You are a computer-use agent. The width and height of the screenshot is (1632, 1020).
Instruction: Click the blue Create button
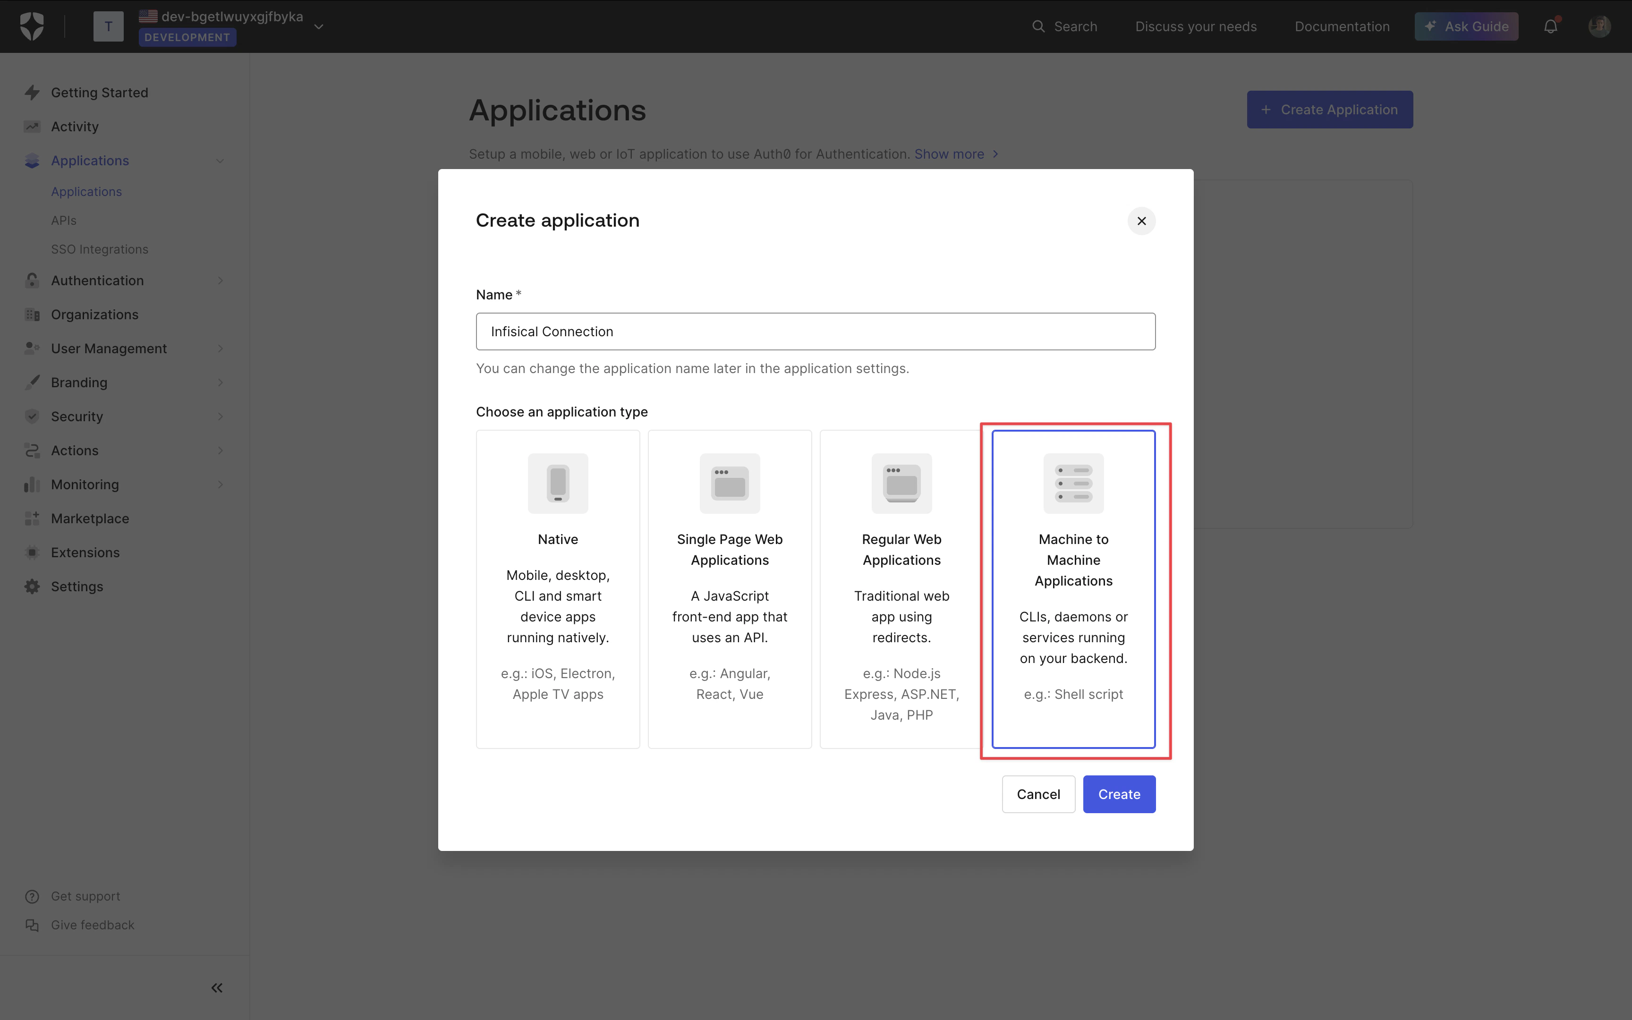tap(1120, 794)
